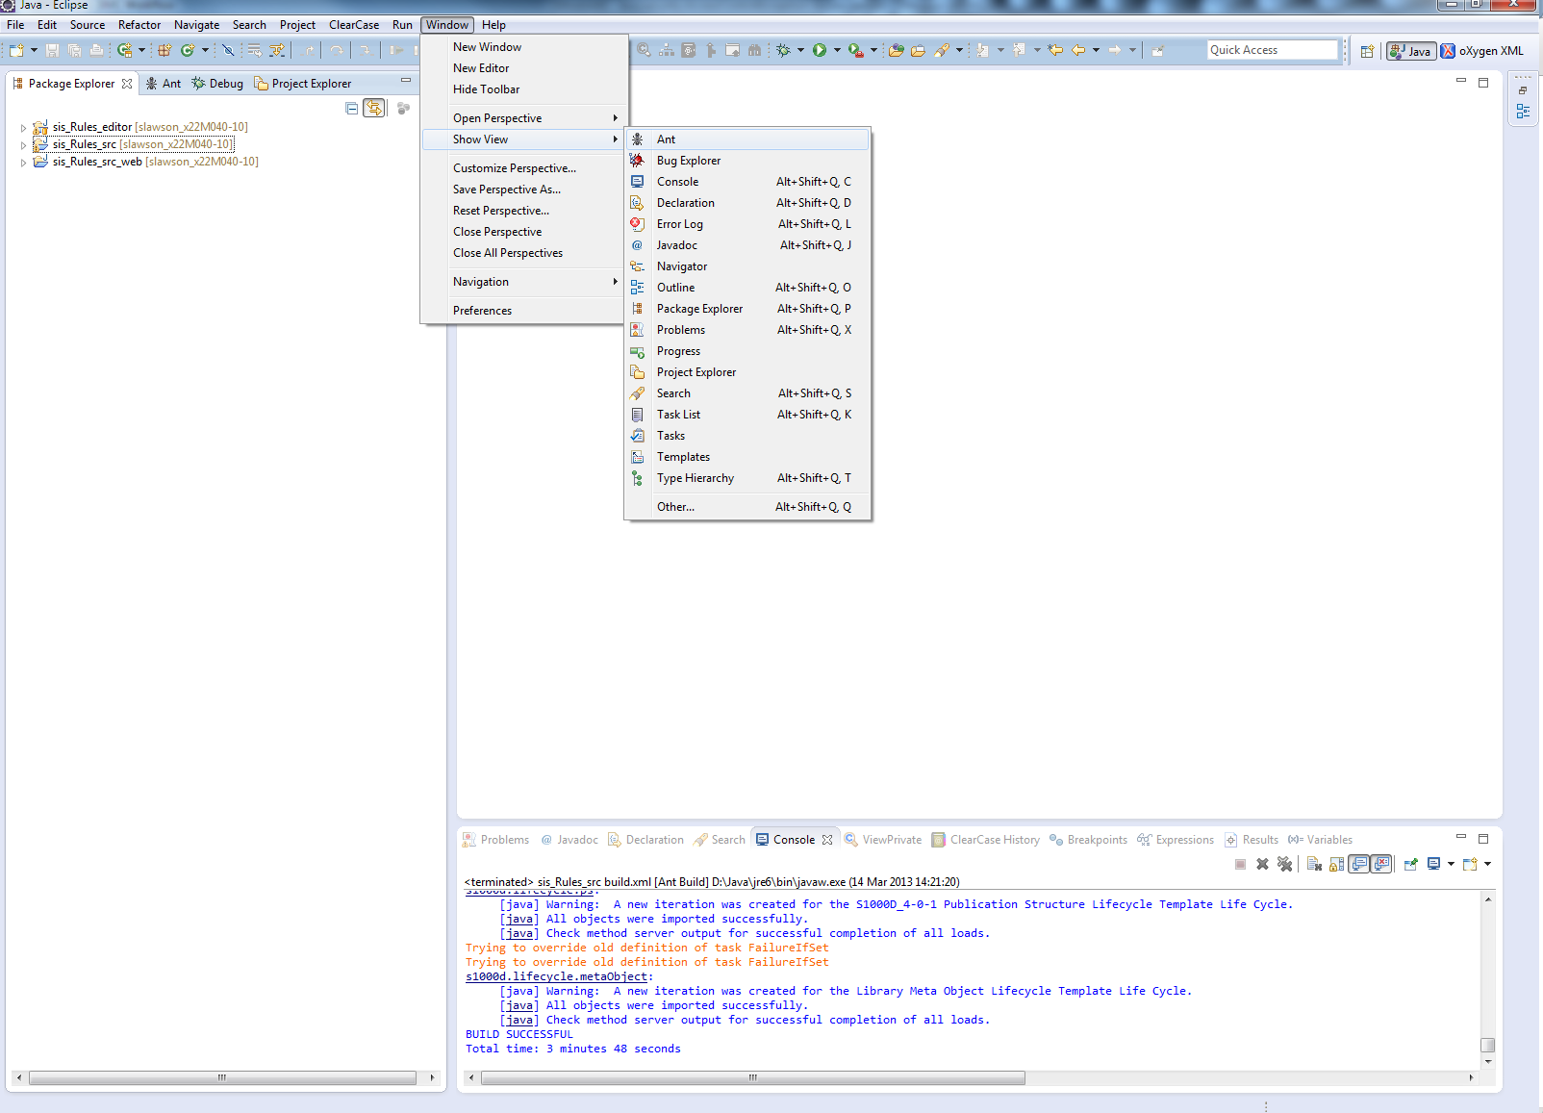1543x1113 pixels.
Task: Click the Last Edit Location arrow icon
Action: click(1055, 50)
